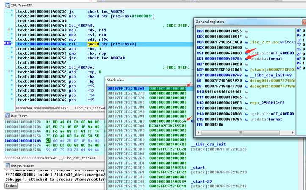Click the Hex View-1 panel icon

click(8, 116)
